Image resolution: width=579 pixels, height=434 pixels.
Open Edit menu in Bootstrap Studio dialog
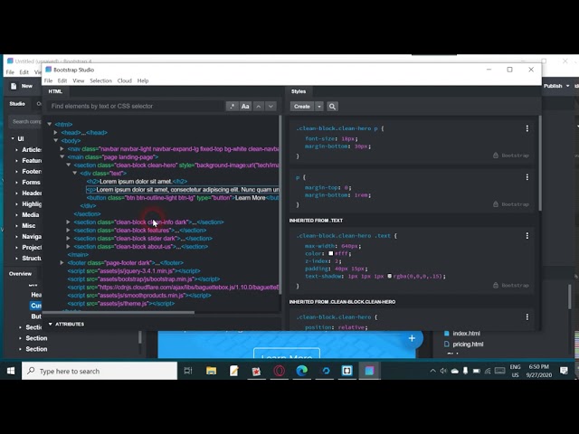(62, 80)
